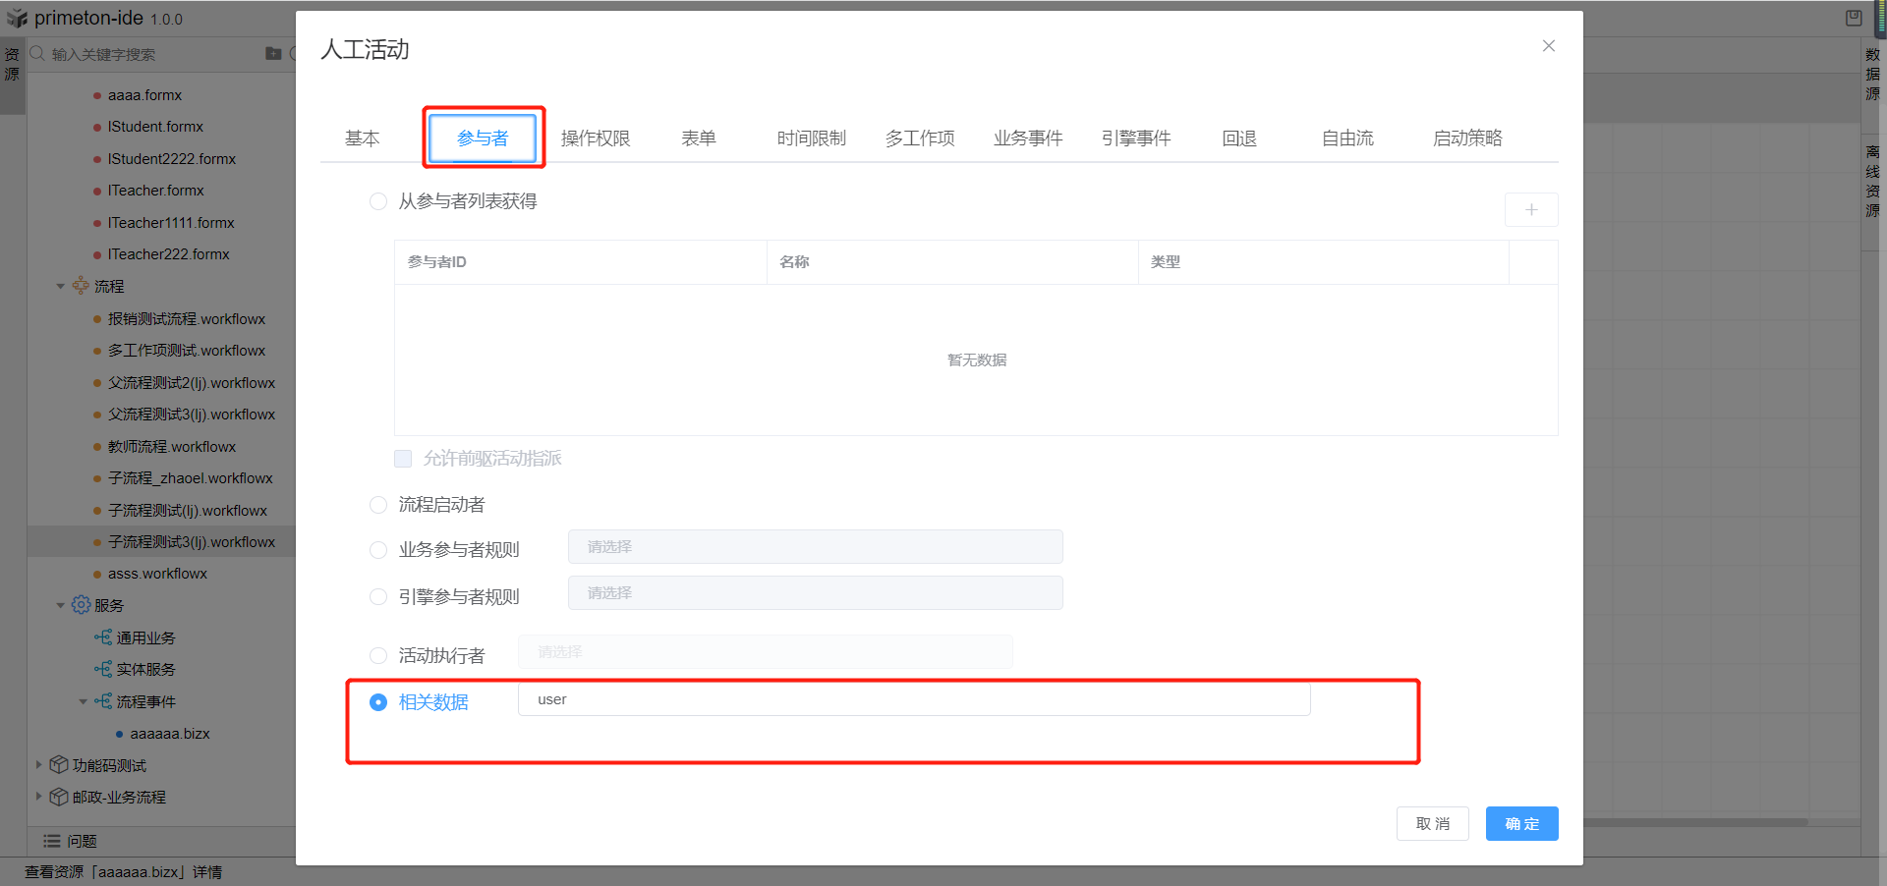Open the 业务参与者规则 dropdown
This screenshot has height=886, width=1887.
[815, 547]
